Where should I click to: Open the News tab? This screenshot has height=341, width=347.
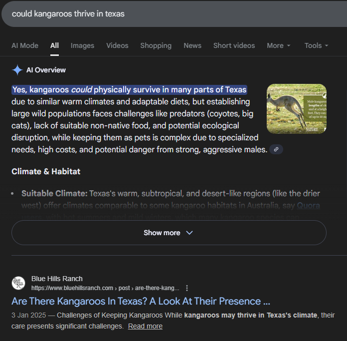point(192,45)
